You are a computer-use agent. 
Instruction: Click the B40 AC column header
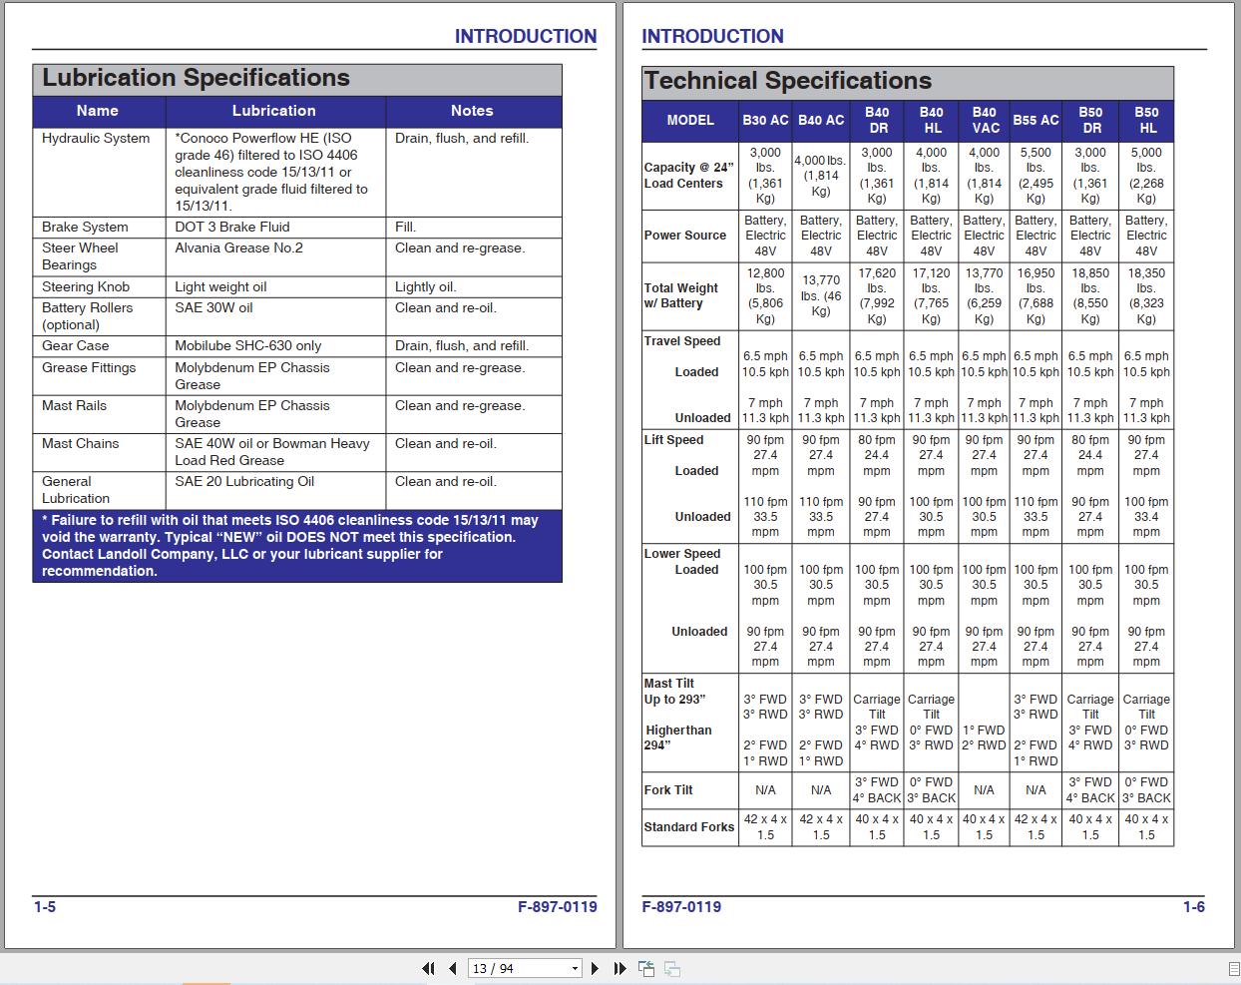821,120
